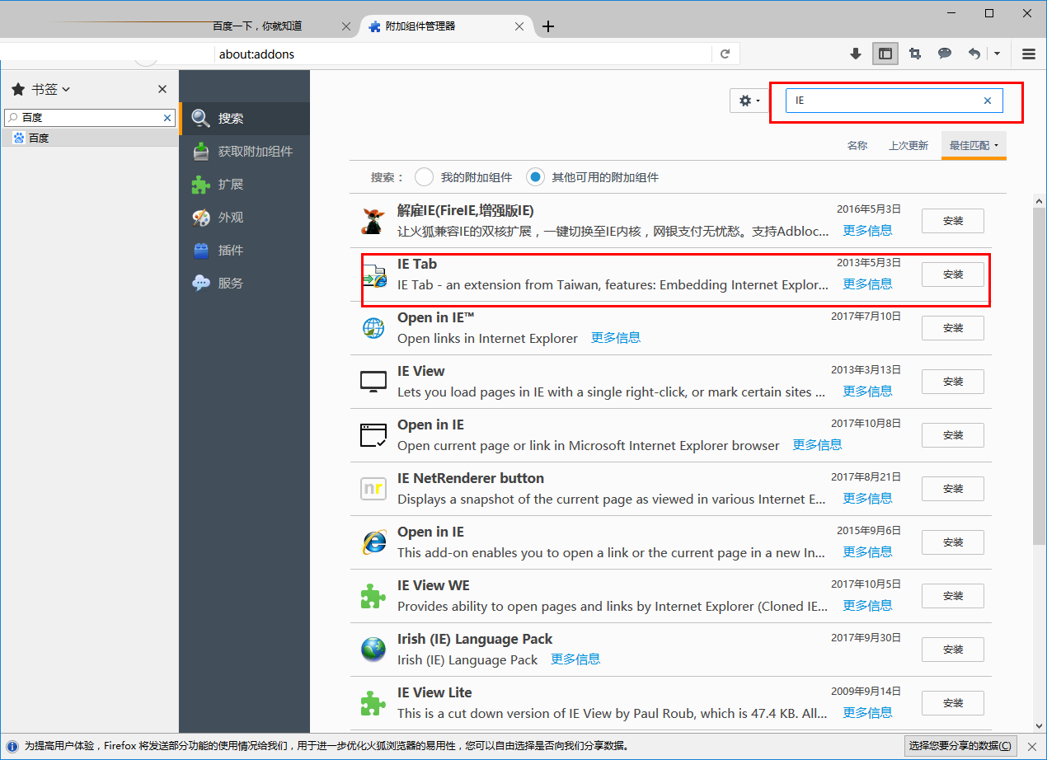Open the 服务 services category
This screenshot has width=1047, height=760.
244,284
